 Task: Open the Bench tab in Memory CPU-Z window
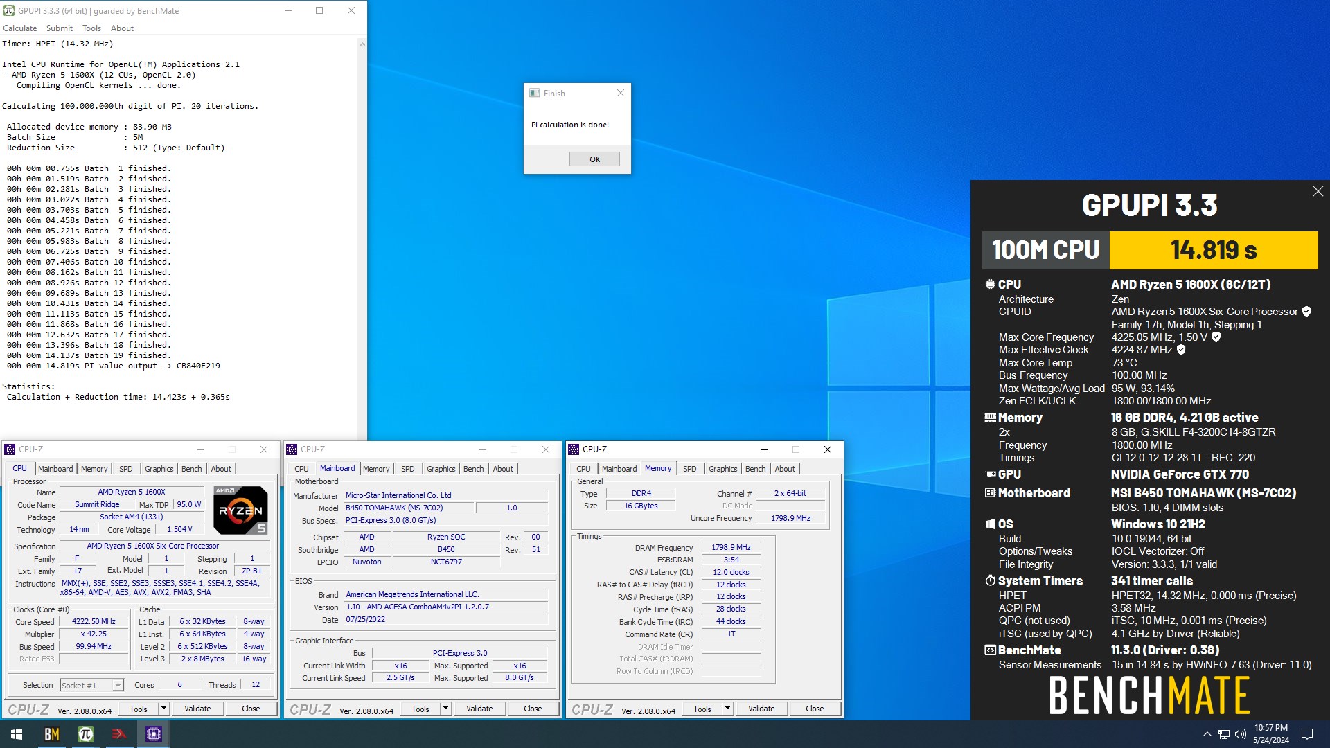coord(756,469)
